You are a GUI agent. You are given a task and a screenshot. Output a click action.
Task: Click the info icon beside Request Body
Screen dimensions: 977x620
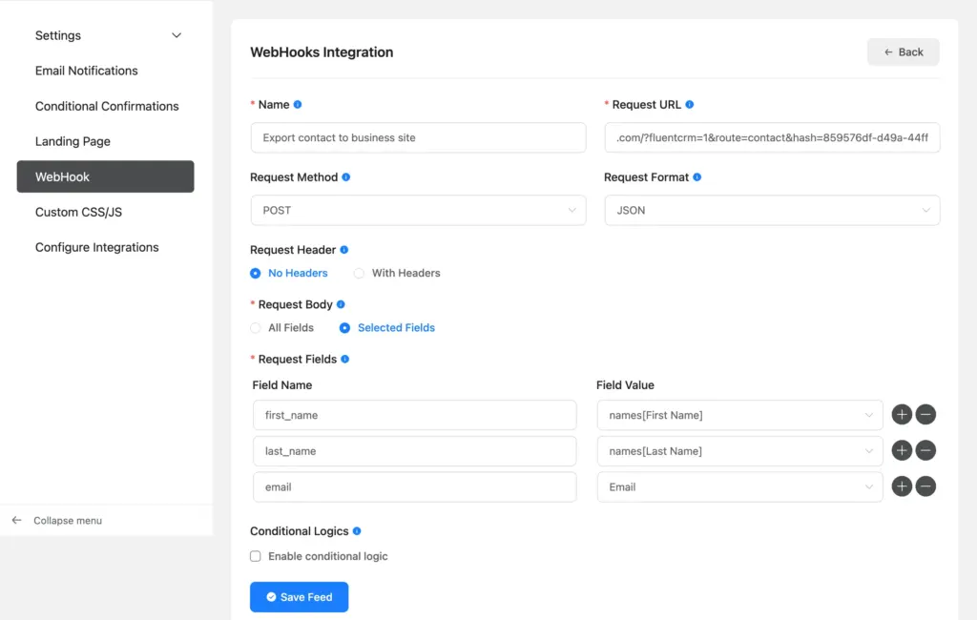coord(341,304)
